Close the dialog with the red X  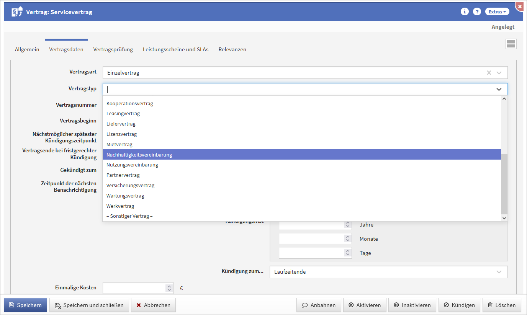click(x=520, y=7)
